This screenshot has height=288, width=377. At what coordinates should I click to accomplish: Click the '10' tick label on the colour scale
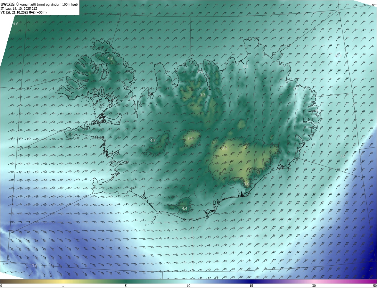click(x=188, y=286)
